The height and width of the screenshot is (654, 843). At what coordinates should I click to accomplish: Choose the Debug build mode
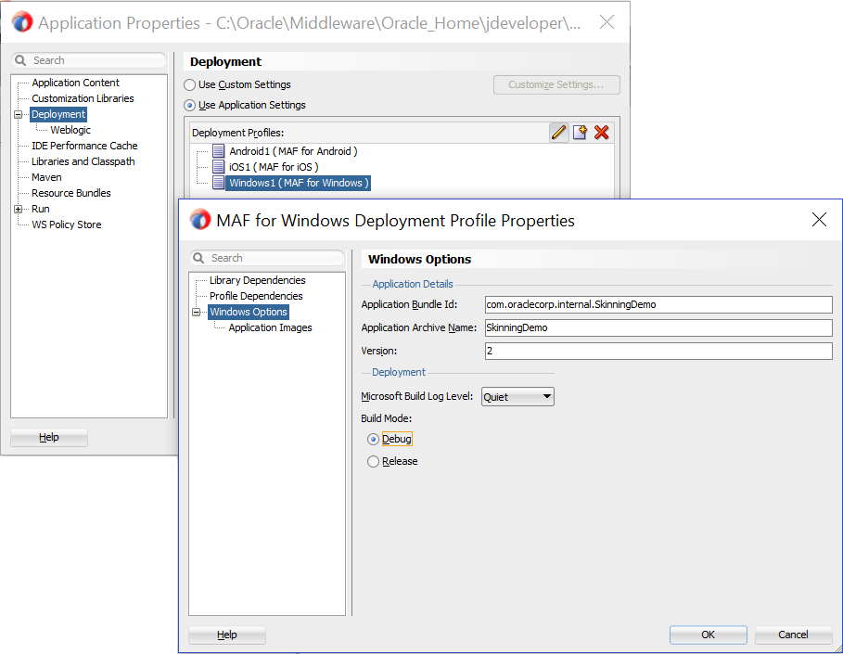tap(373, 440)
